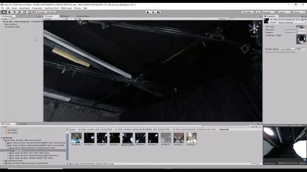Image resolution: width=307 pixels, height=172 pixels.
Task: Open the Layout dropdown
Action: pos(298,12)
